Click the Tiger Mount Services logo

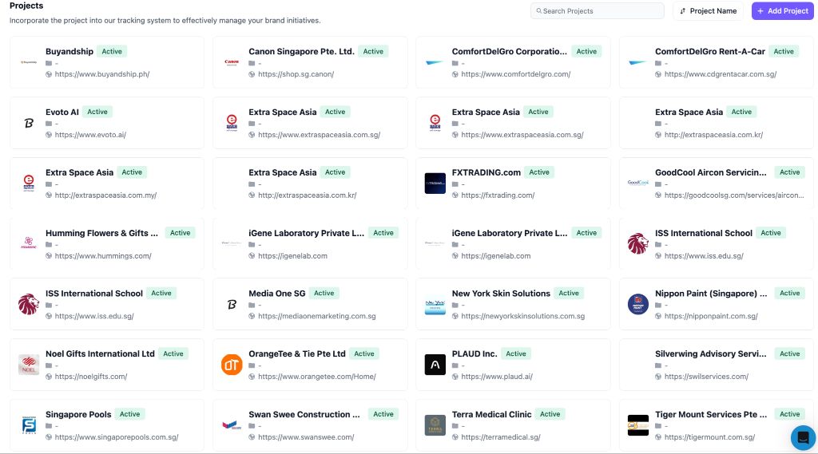[x=638, y=425]
